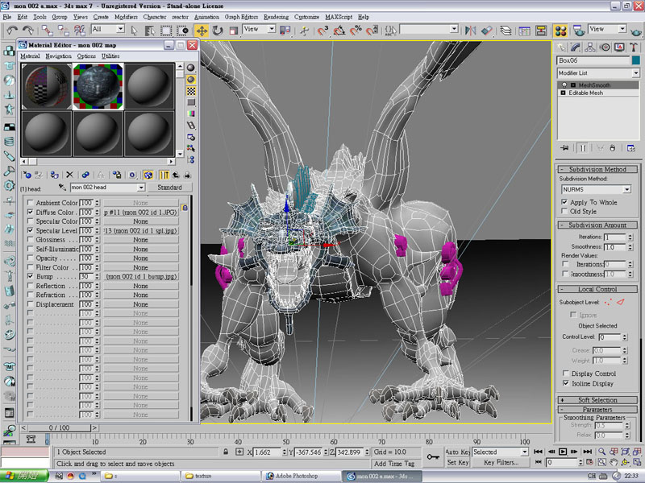Image resolution: width=645 pixels, height=483 pixels.
Task: Click the Undo arrow in main toolbar
Action: coord(12,30)
